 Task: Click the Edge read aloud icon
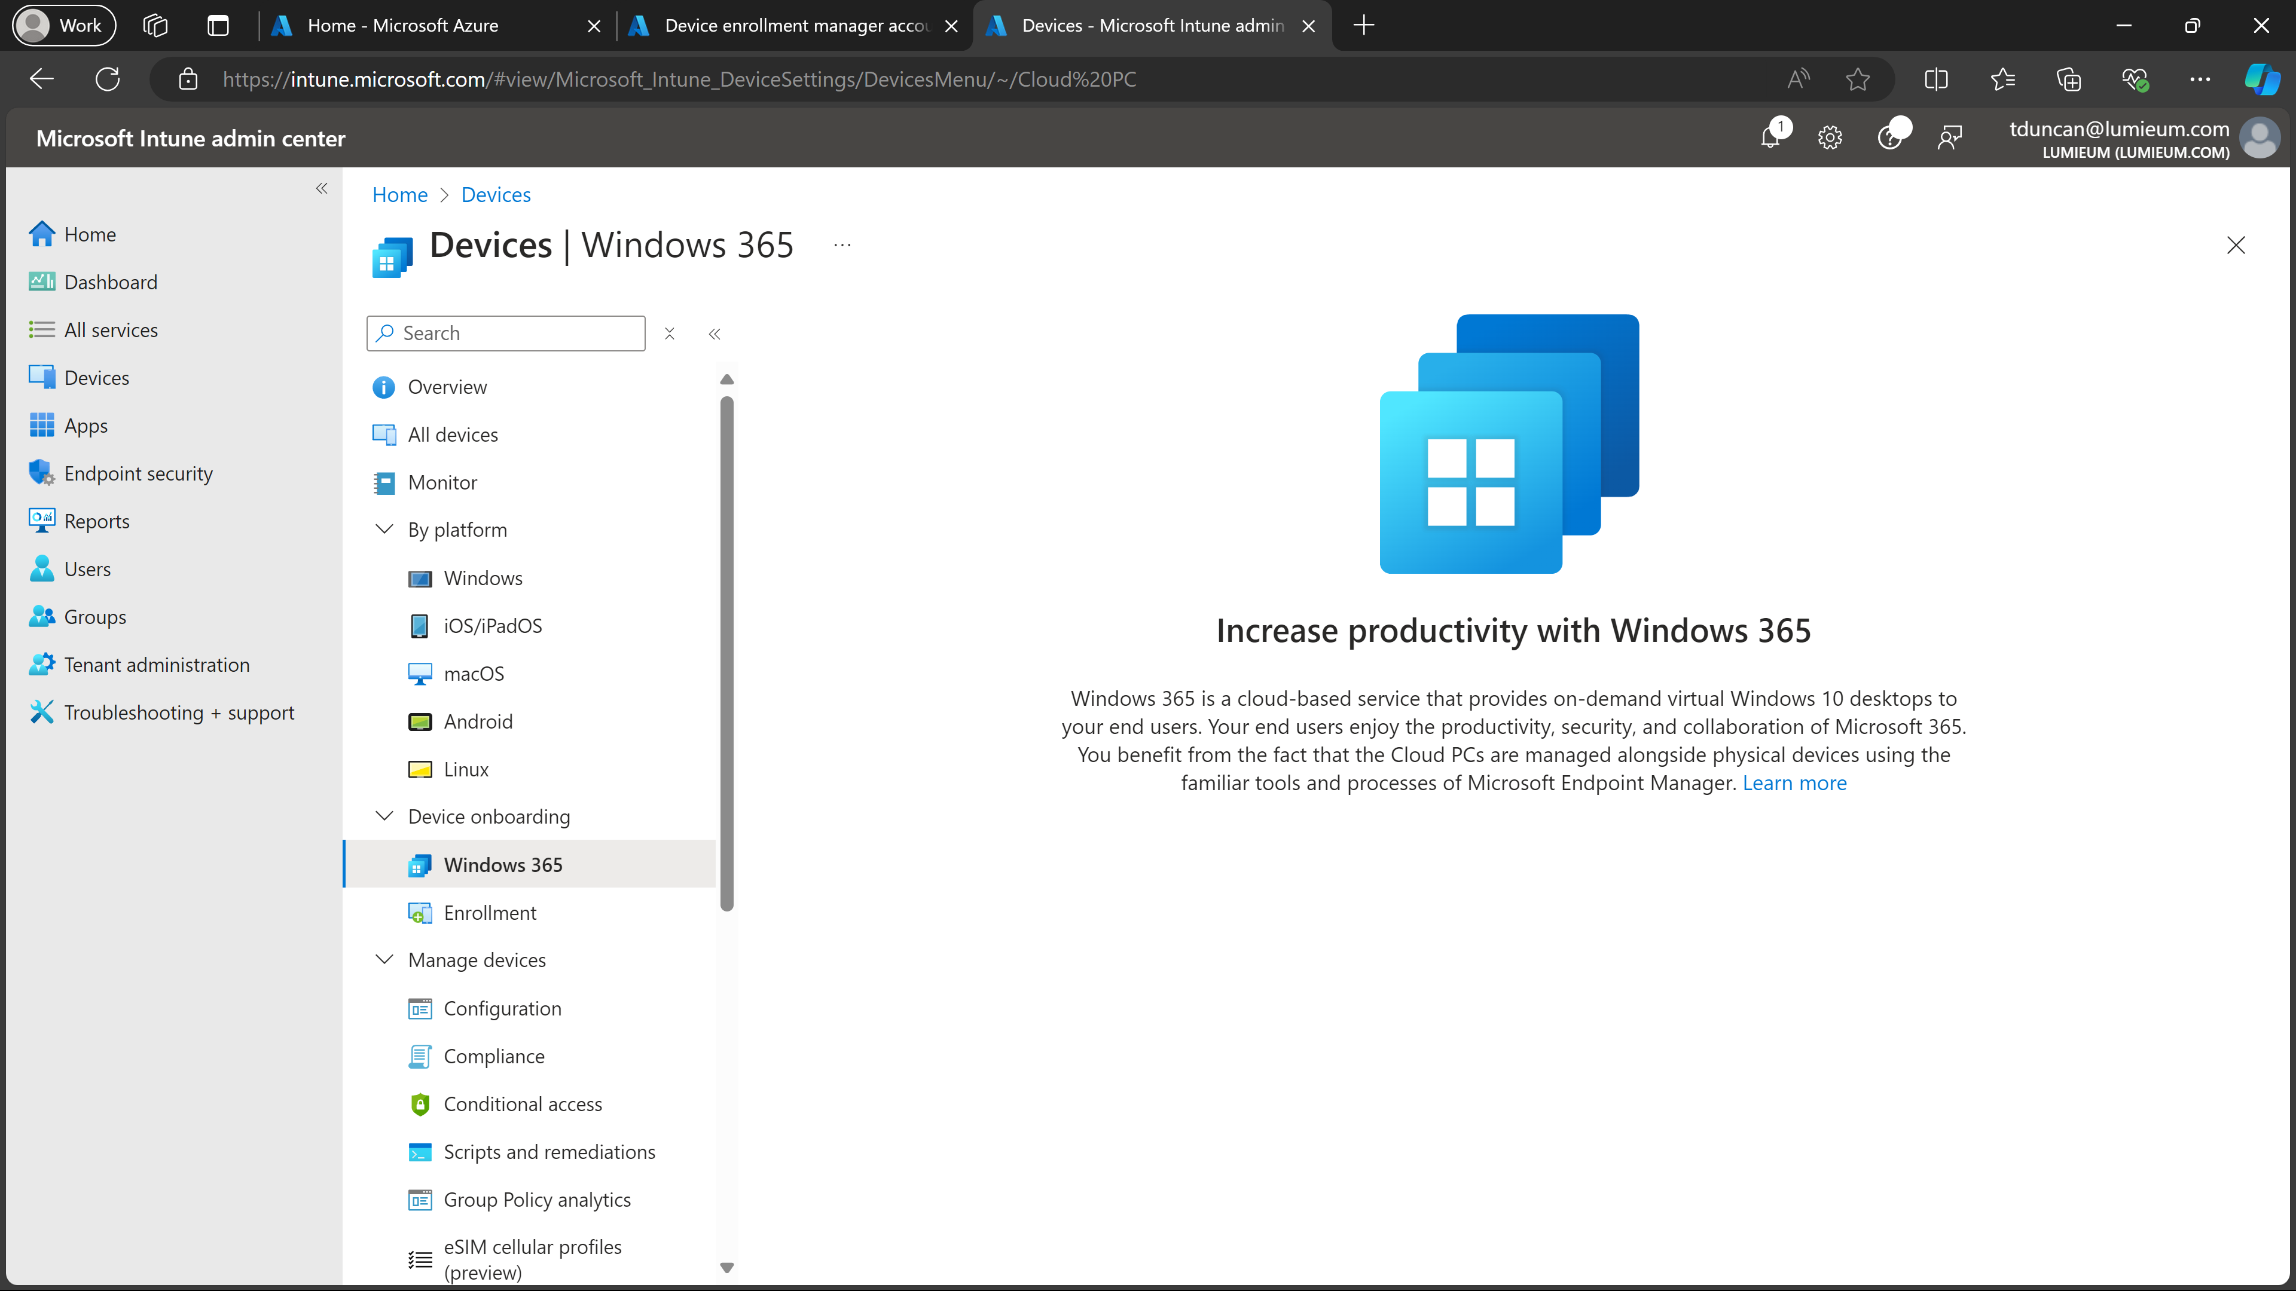[x=1798, y=79]
